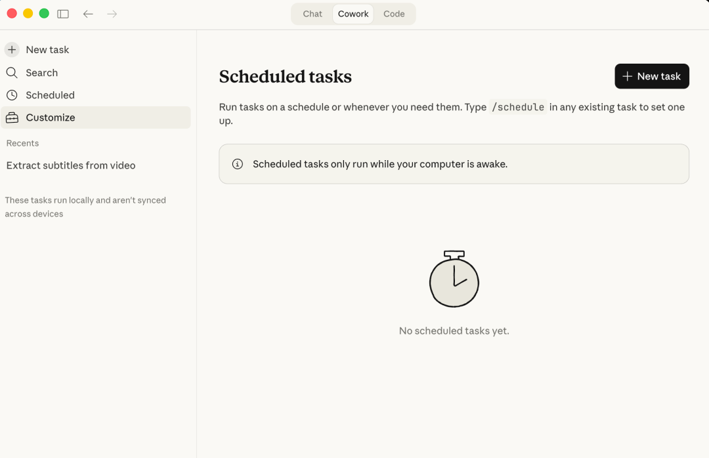Click the computer is awake notice banner

pos(454,164)
